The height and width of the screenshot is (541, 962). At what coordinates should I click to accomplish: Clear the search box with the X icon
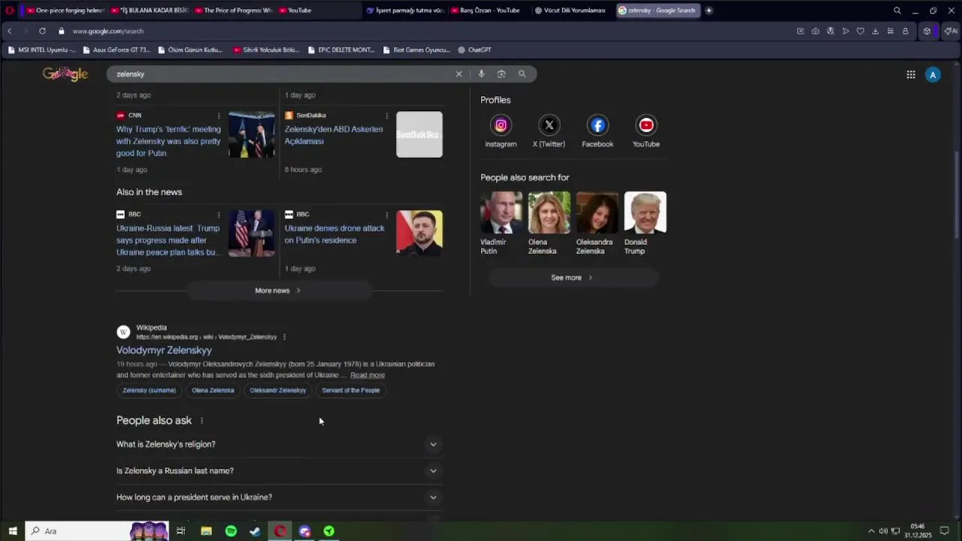click(x=458, y=74)
